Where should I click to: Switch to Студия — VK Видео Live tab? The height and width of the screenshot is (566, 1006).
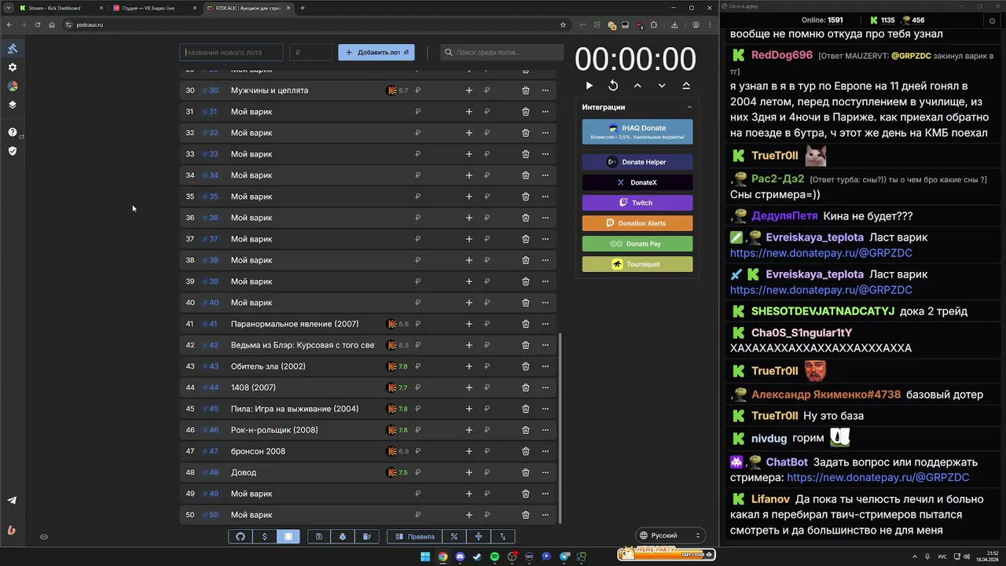[x=155, y=8]
